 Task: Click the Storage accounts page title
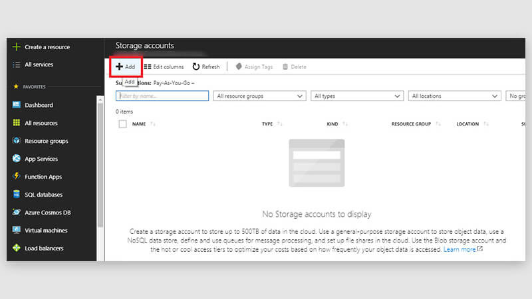click(144, 45)
